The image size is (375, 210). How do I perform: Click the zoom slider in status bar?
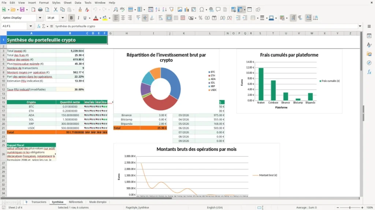350,207
